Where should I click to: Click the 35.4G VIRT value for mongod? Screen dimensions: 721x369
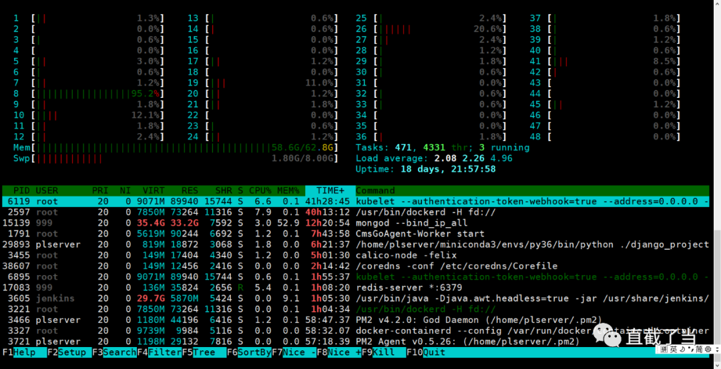point(150,223)
